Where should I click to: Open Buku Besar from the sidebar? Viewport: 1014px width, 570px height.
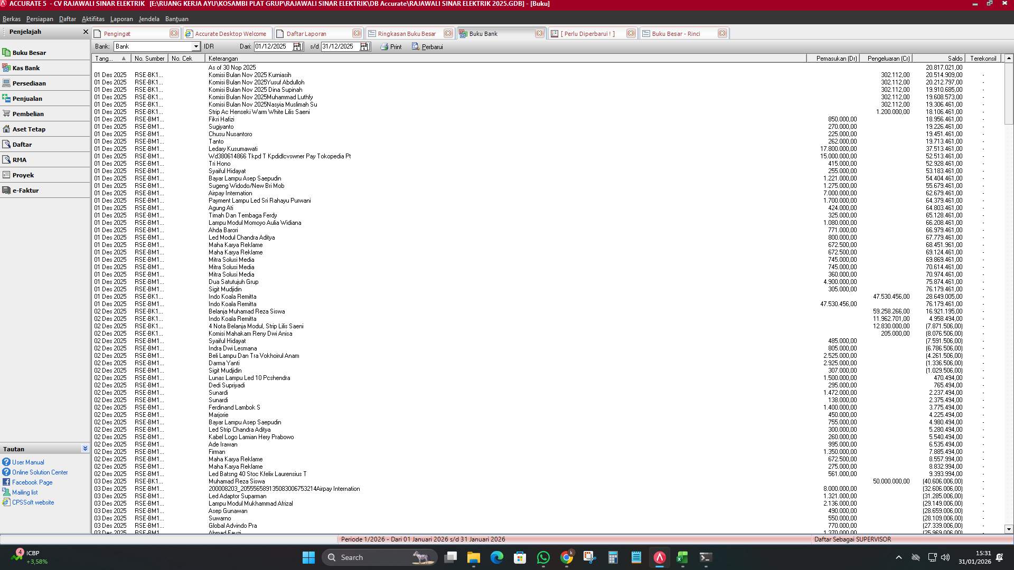tap(30, 52)
